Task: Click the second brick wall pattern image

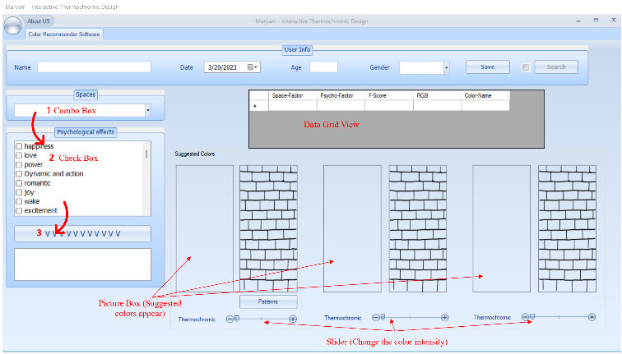Action: [418, 228]
